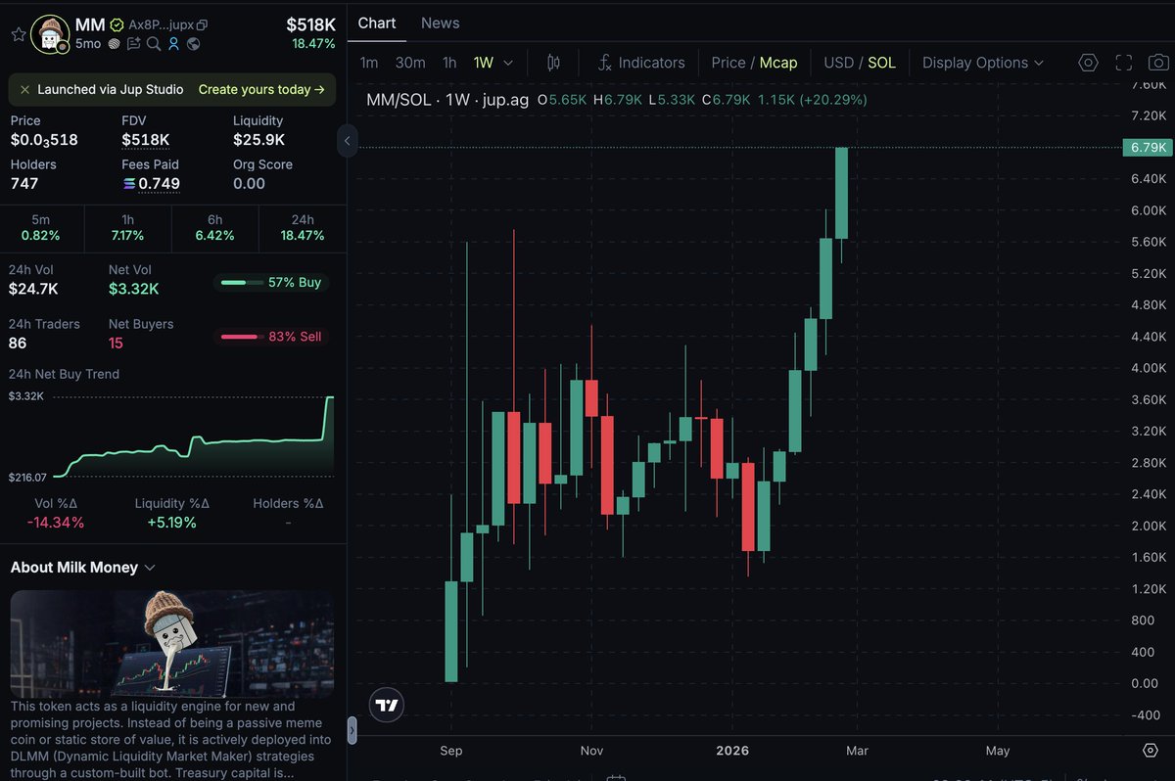Copy the Ax8P...jupx token address
Image resolution: width=1175 pixels, height=781 pixels.
[202, 24]
